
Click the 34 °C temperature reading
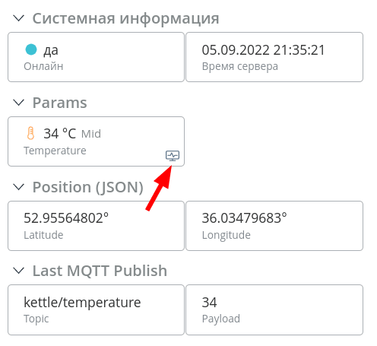[59, 134]
